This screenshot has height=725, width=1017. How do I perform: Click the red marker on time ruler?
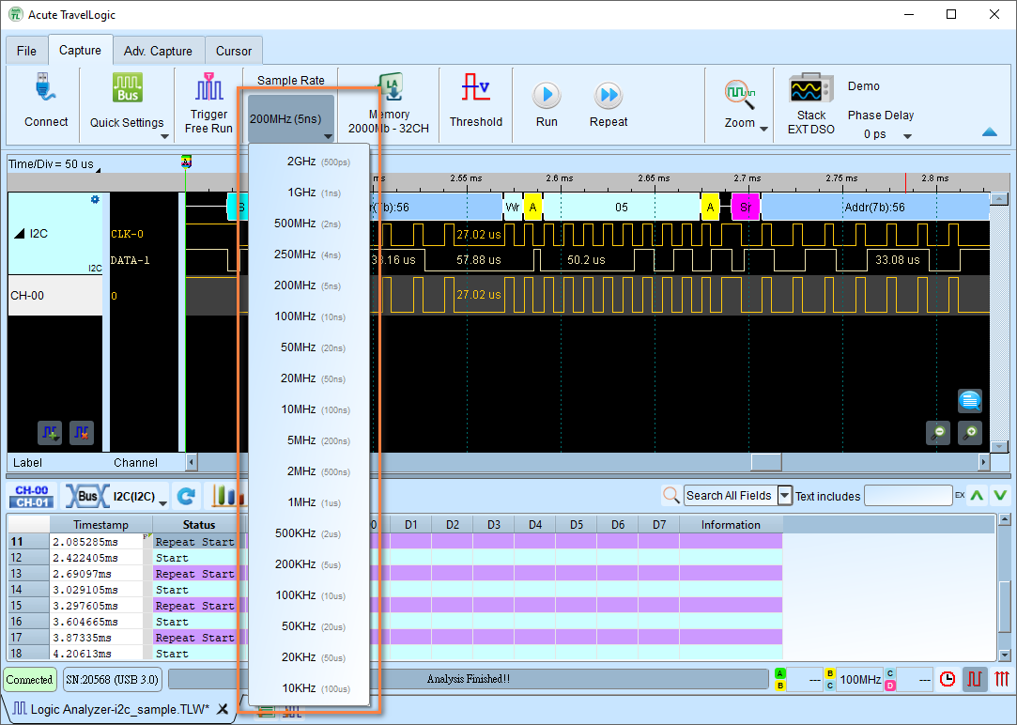point(905,182)
